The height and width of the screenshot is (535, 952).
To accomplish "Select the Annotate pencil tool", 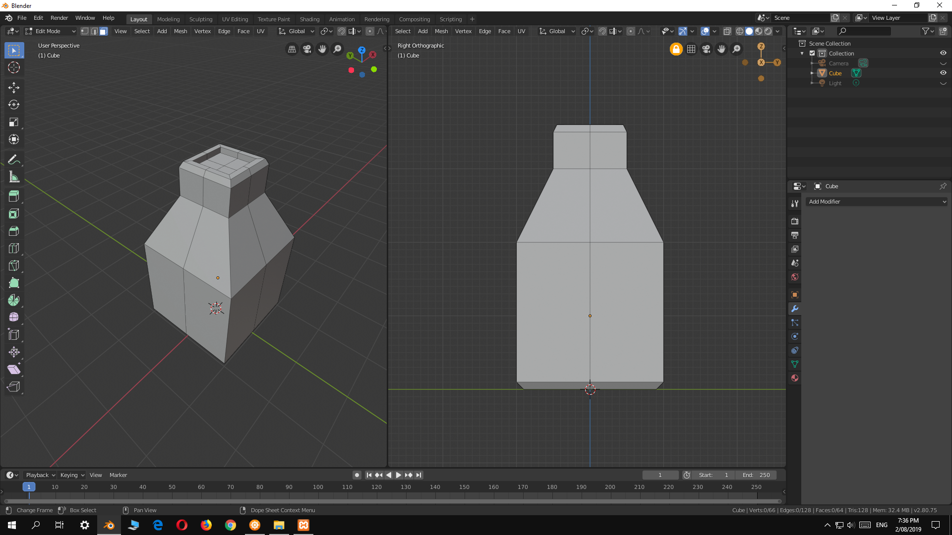I will tap(14, 160).
